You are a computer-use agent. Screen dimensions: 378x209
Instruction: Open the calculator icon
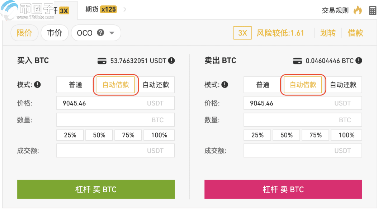pos(373,10)
